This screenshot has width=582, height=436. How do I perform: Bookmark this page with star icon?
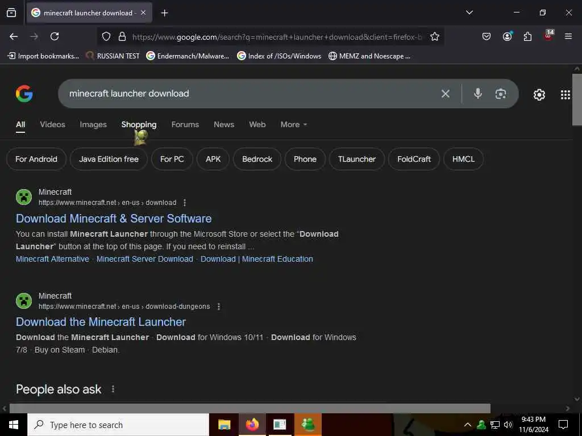[435, 36]
